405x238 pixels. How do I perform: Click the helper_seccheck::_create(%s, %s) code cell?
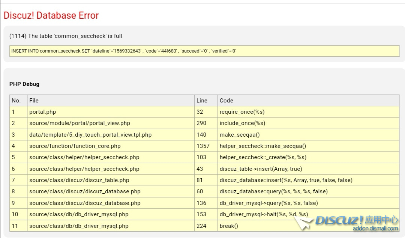tap(263, 157)
